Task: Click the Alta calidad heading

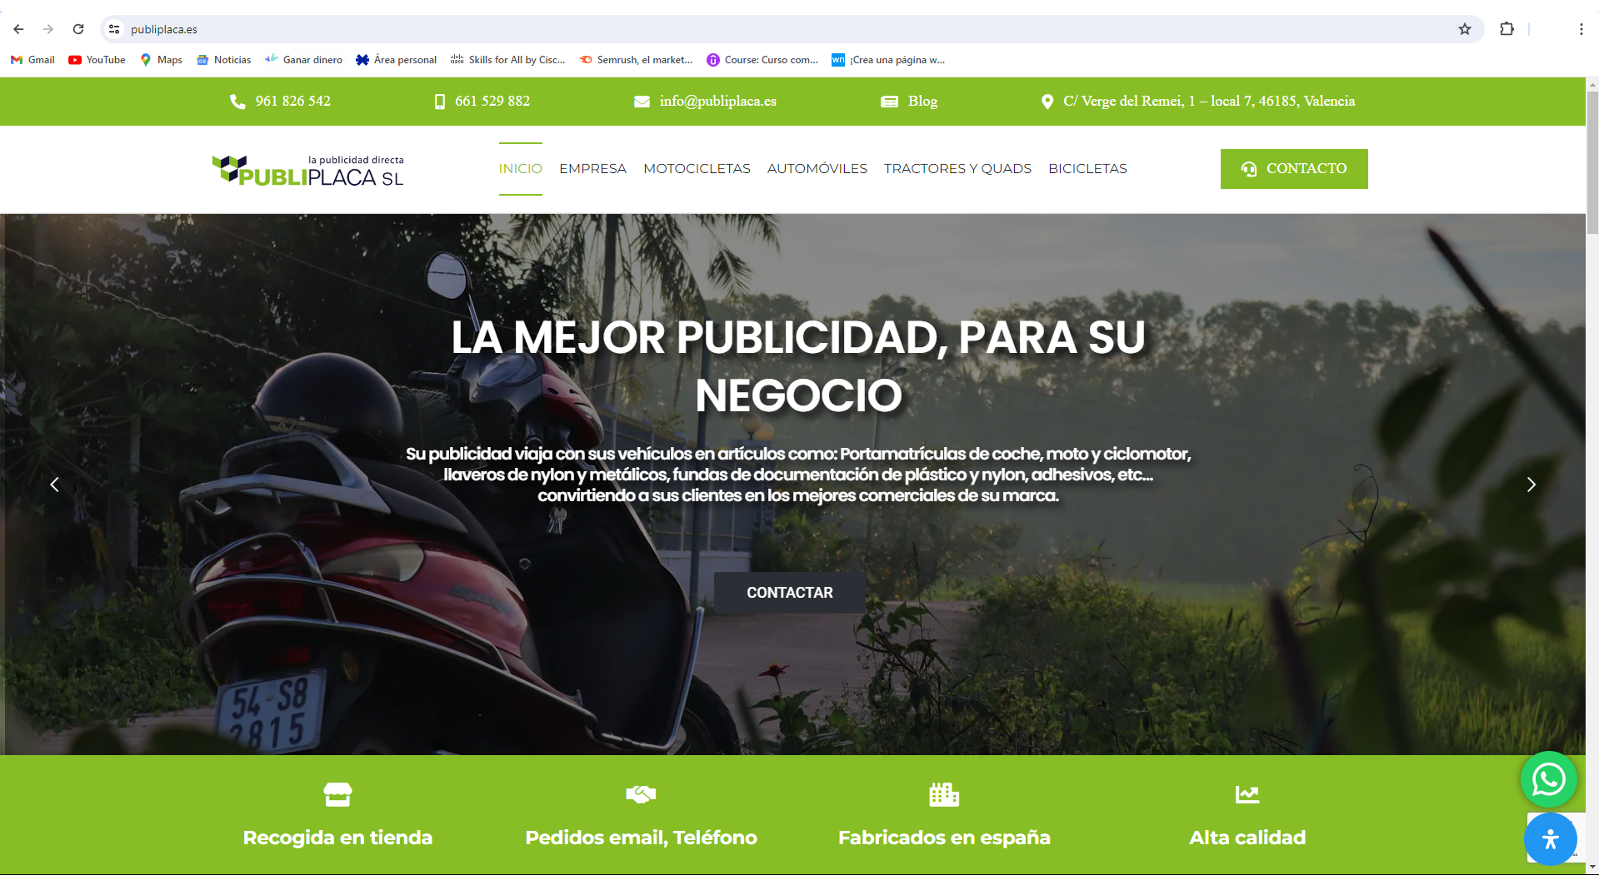Action: click(x=1247, y=838)
